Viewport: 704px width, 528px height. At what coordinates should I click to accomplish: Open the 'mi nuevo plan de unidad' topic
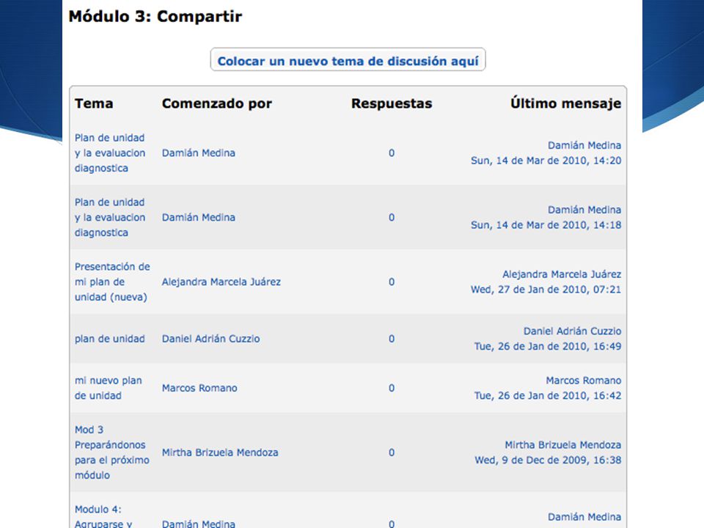(109, 388)
